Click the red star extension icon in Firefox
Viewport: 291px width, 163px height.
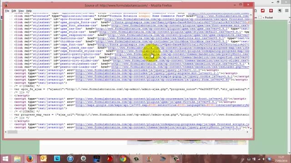tap(271, 11)
